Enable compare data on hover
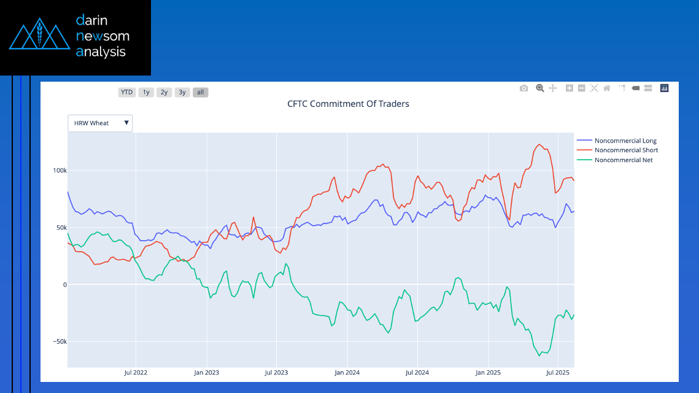 point(647,88)
